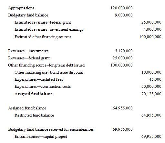Click Expenditures—architect fees label
165x143 pixels.
pos(39,79)
